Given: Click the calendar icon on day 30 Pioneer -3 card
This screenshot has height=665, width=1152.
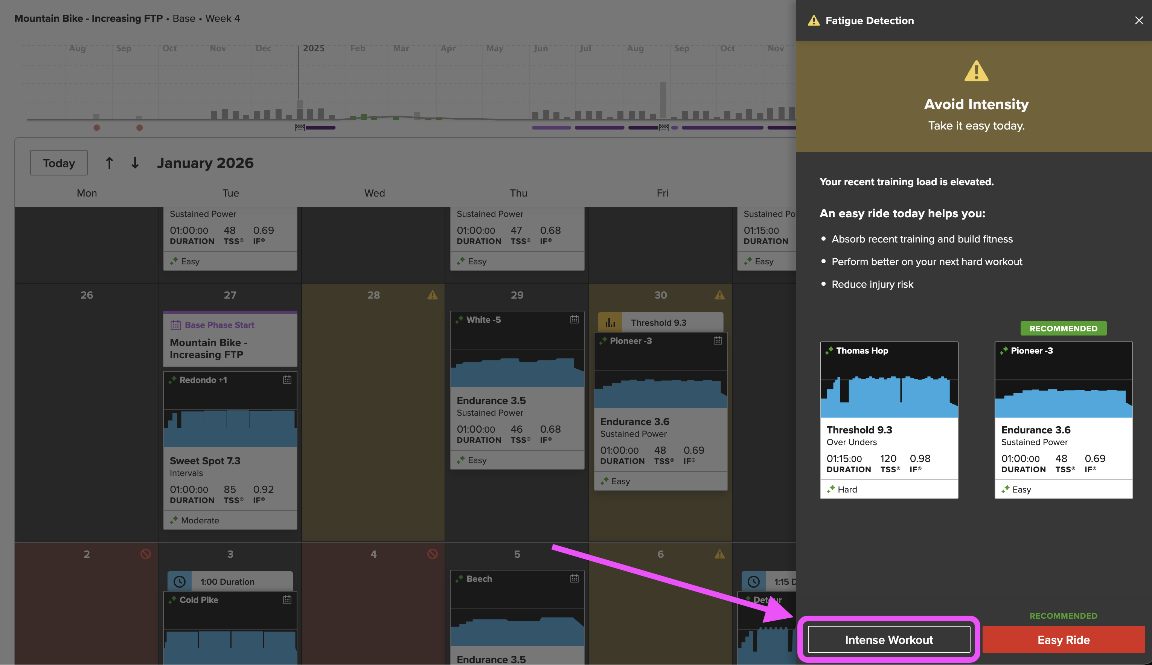Looking at the screenshot, I should [718, 341].
